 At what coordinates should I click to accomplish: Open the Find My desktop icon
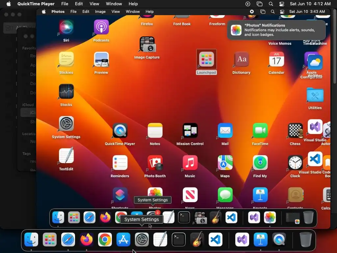point(260,163)
